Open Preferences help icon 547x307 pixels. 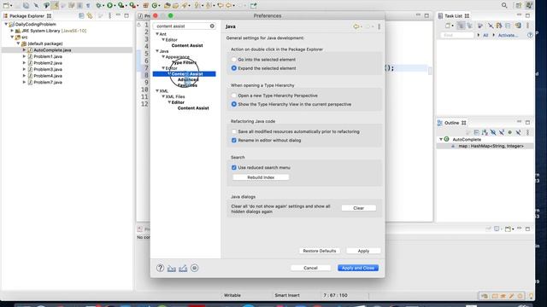tap(160, 268)
